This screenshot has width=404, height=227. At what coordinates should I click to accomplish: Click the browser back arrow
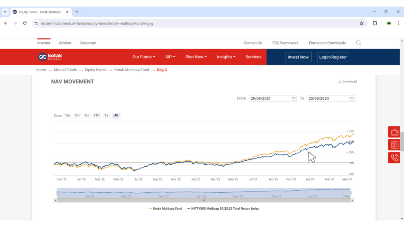click(6, 23)
